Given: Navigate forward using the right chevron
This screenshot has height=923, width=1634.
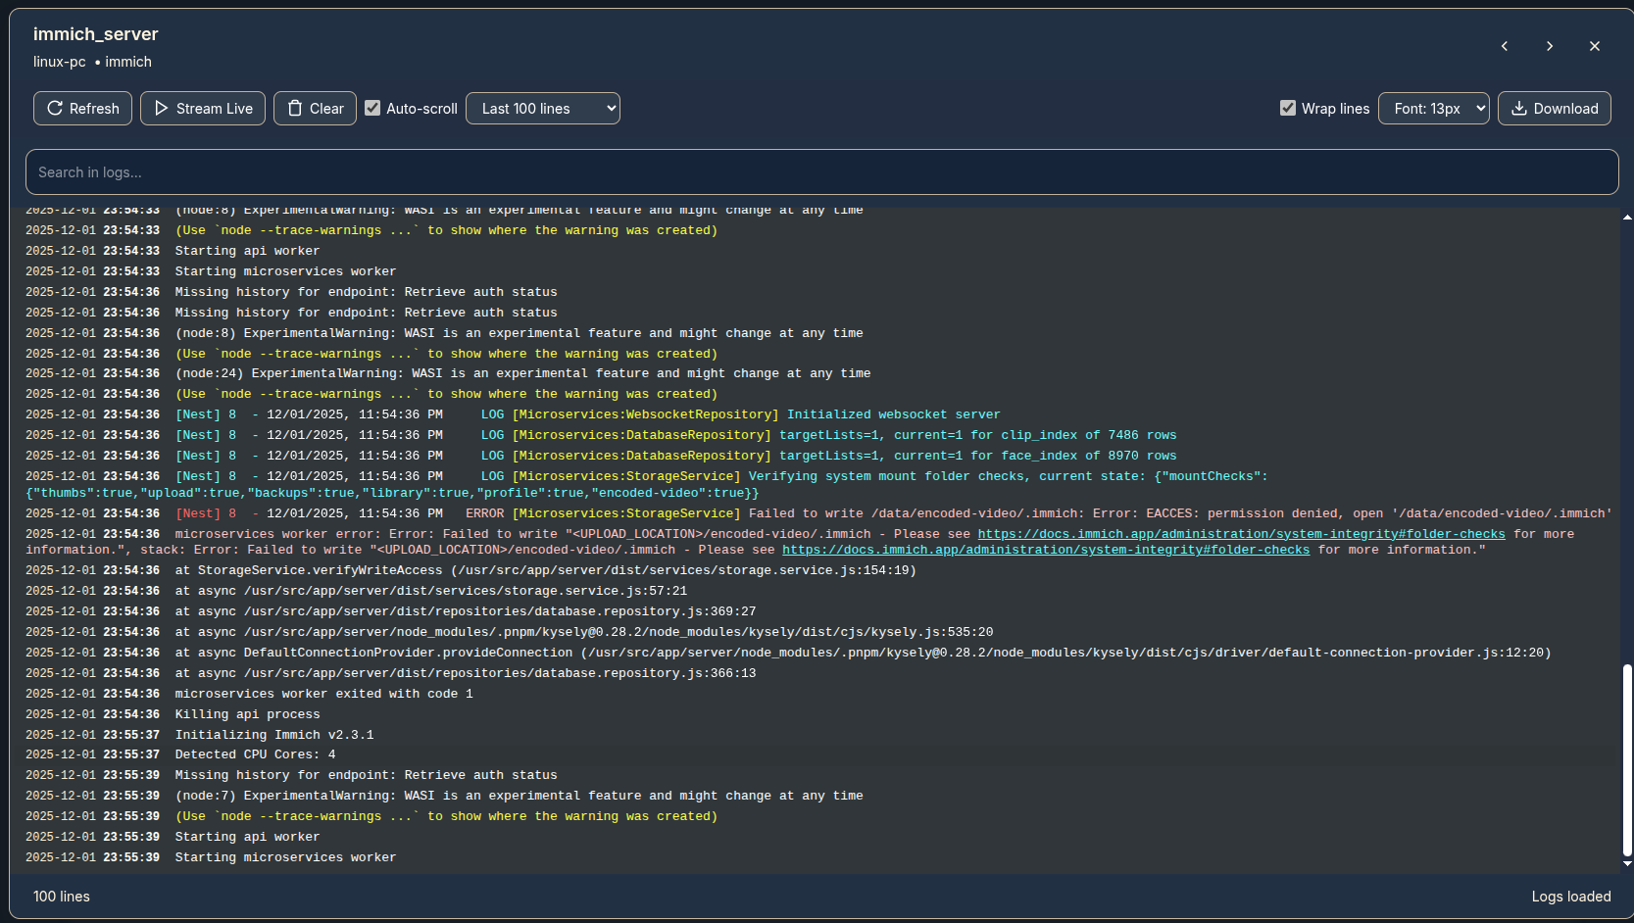Looking at the screenshot, I should (1550, 46).
